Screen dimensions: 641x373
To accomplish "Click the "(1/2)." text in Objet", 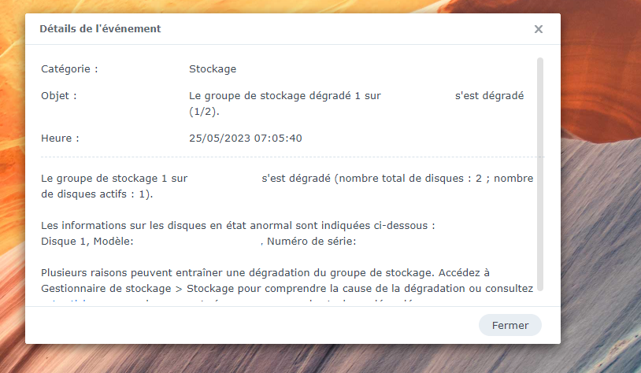I will 204,112.
